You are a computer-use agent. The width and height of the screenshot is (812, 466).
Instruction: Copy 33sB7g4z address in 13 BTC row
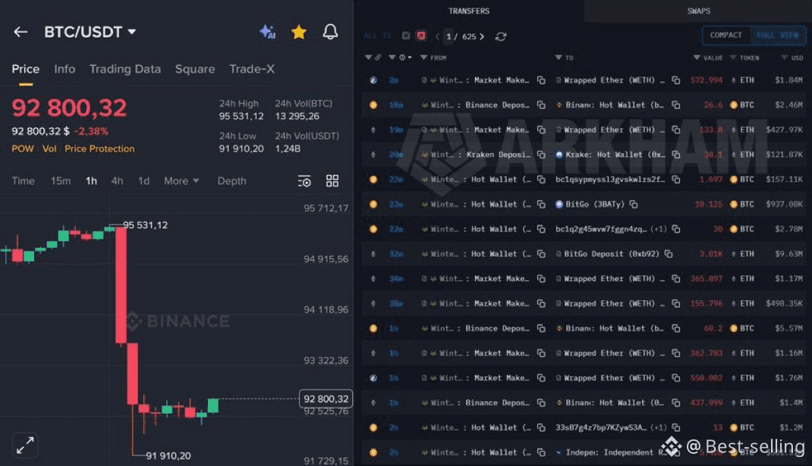coord(676,427)
